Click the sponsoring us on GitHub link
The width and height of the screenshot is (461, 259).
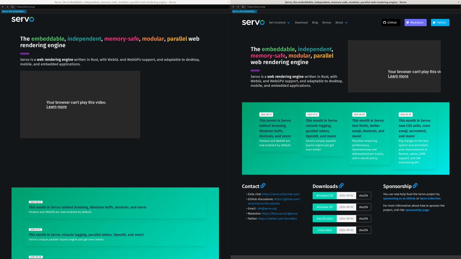(x=400, y=198)
